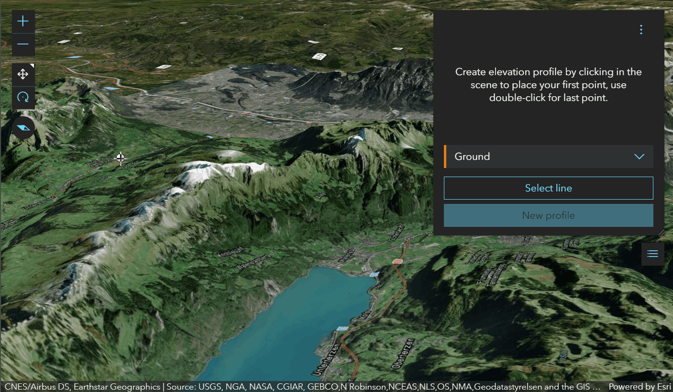Toggle the orange Ground profile color bar
Image resolution: width=673 pixels, height=392 pixels.
point(445,157)
